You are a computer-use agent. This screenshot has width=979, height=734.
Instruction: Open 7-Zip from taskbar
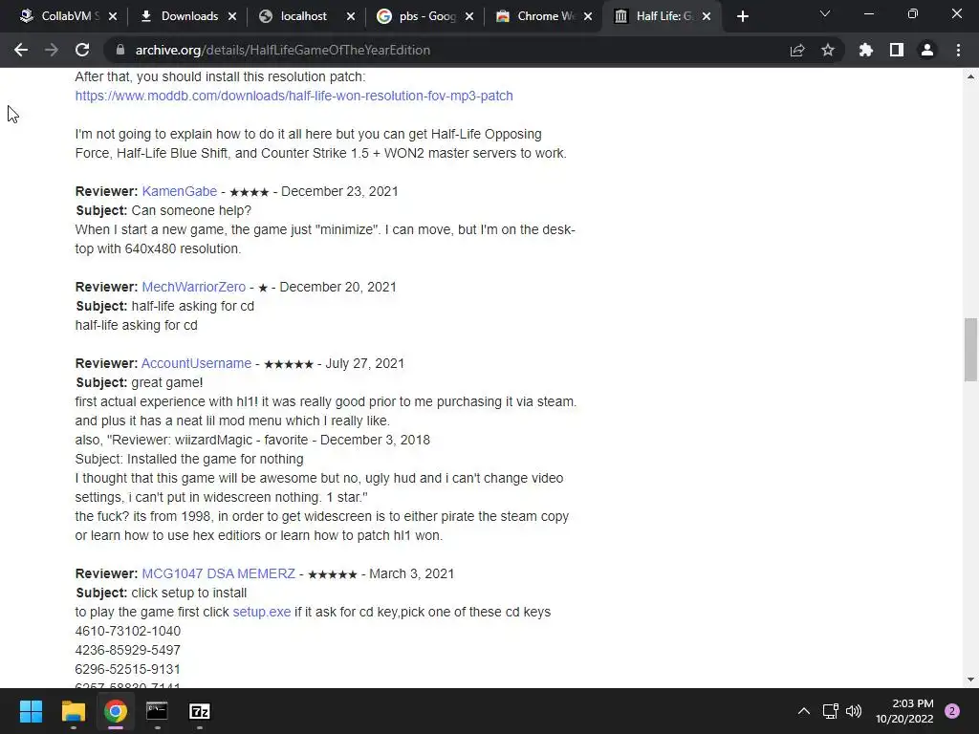[199, 711]
